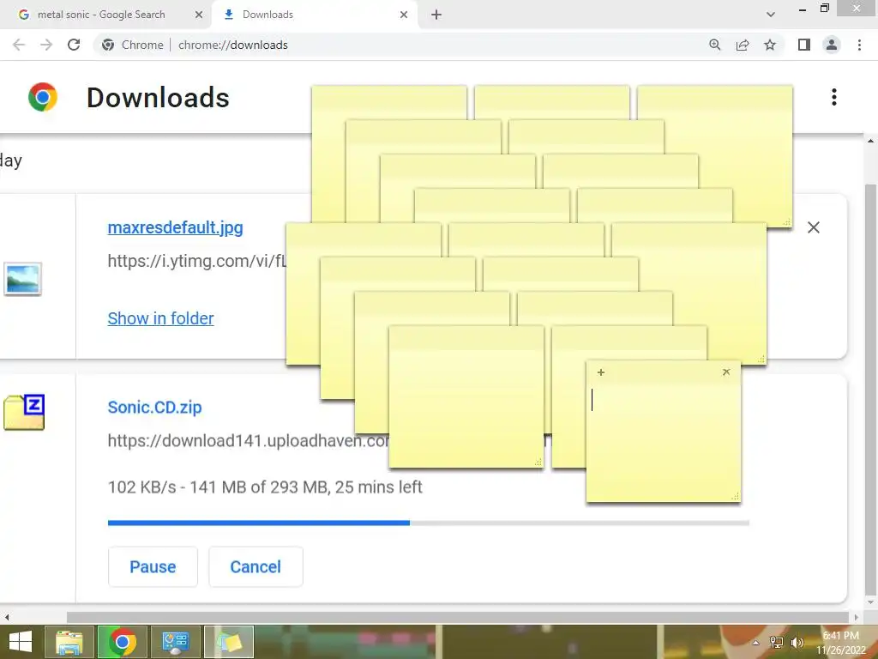Image resolution: width=878 pixels, height=659 pixels.
Task: Close the Downloads tab
Action: click(x=404, y=15)
